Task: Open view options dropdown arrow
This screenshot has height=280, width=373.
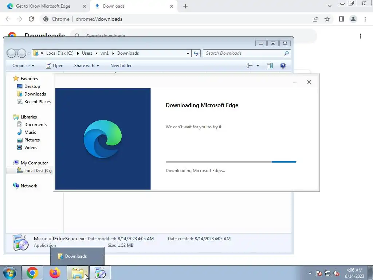Action: pos(258,66)
